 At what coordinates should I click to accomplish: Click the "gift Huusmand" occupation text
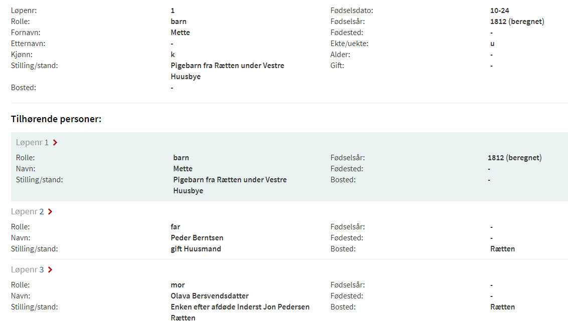[196, 249]
